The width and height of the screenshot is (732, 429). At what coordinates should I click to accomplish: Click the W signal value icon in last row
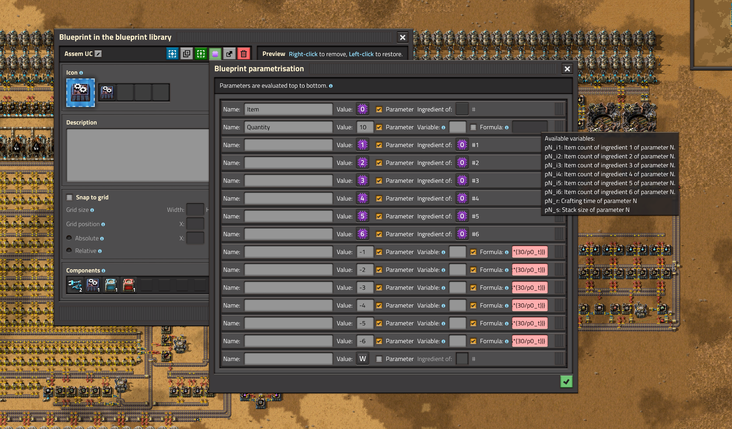362,359
